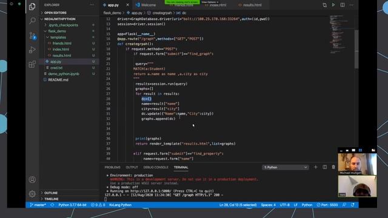This screenshot has height=218, width=388.
Task: Switch to the app.py tab
Action: point(113,5)
